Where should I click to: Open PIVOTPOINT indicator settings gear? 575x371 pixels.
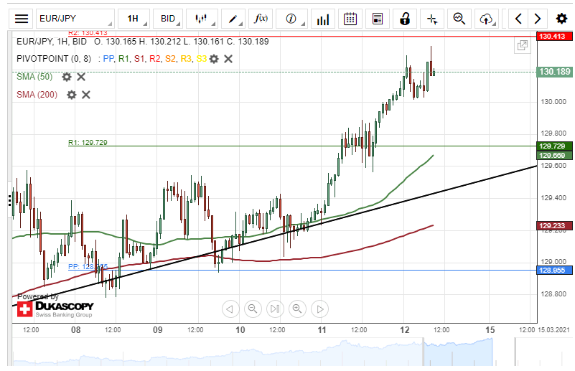click(214, 58)
